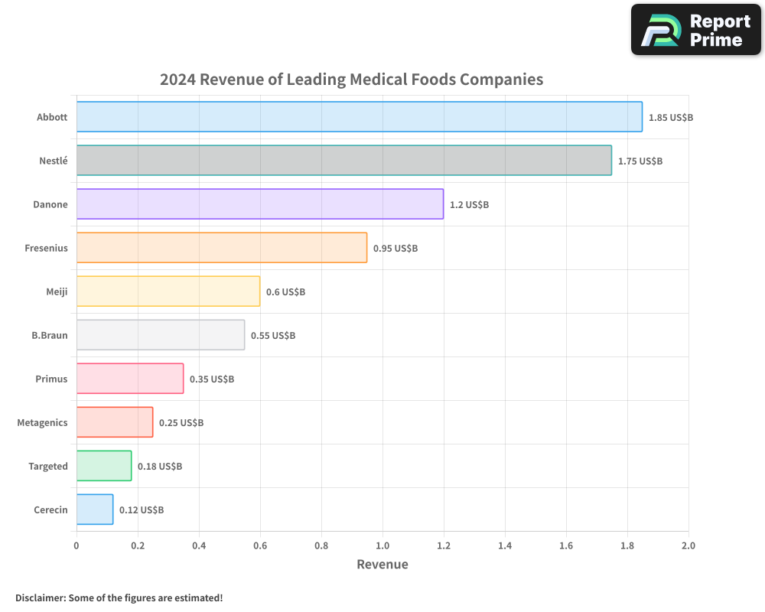Click the 2.0 axis tick label

[688, 545]
